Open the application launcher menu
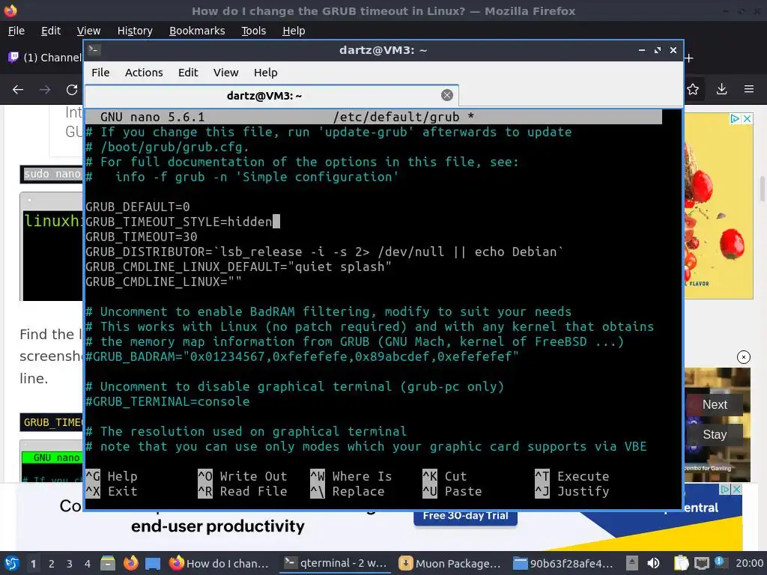The image size is (767, 575). [x=12, y=563]
